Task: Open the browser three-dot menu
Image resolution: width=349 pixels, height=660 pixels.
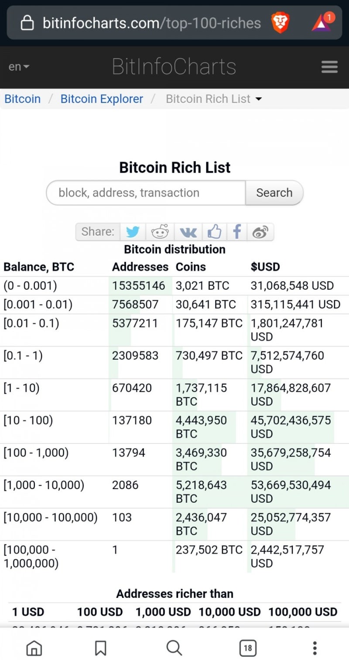Action: pyautogui.click(x=315, y=648)
